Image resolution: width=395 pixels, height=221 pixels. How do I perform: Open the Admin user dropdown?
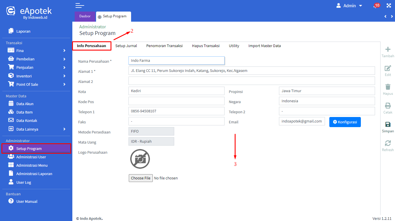coord(349,6)
